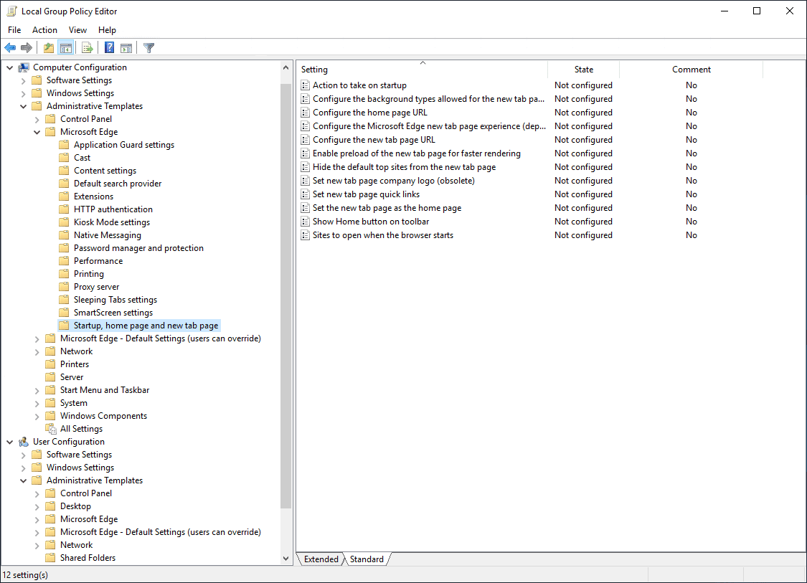Click policy icon beside Show Home button on toolbar
The height and width of the screenshot is (583, 807).
(305, 222)
